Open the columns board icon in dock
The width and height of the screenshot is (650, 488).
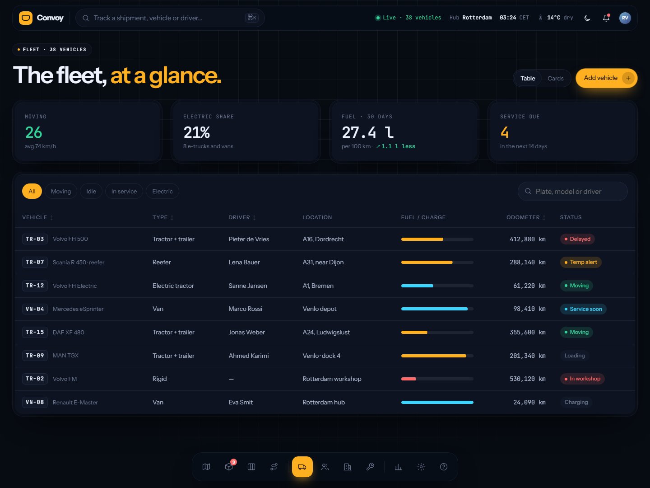251,467
